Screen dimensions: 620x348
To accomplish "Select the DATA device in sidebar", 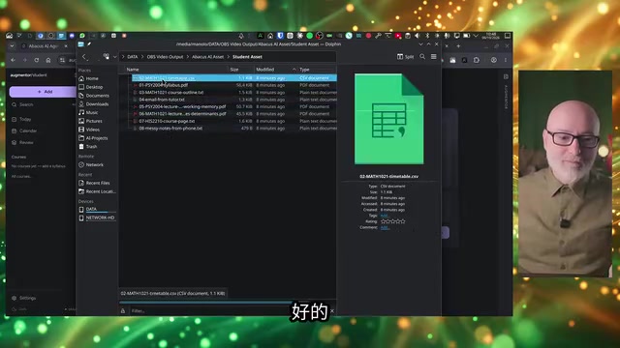I will click(91, 209).
